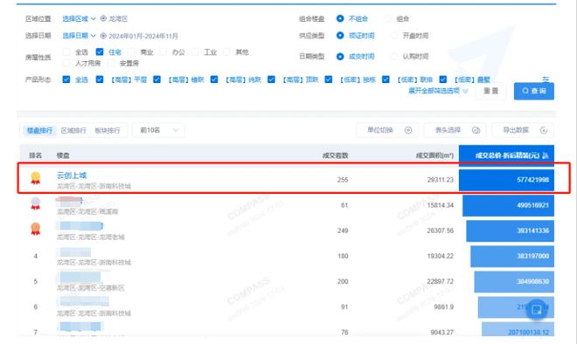577x344 pixels.
Task: Select the 成交时间 radio option
Action: tap(340, 56)
